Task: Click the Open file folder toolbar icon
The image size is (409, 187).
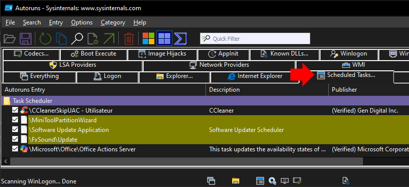Action: [x=10, y=39]
